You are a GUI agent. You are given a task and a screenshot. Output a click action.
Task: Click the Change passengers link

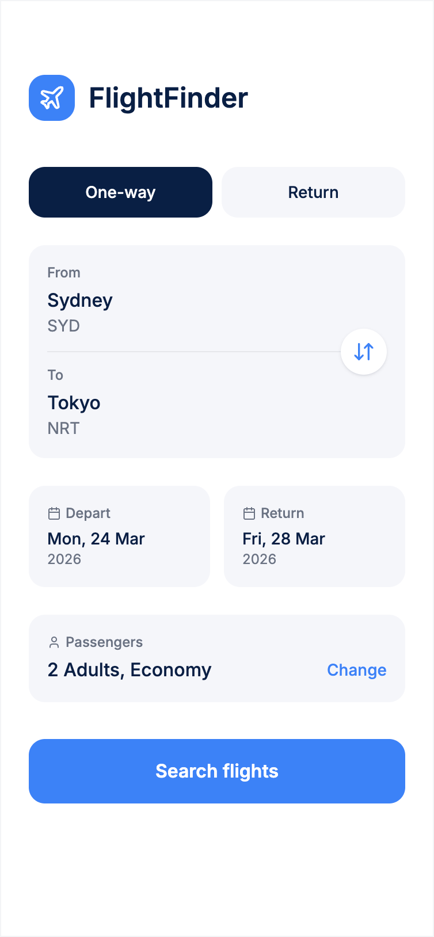pos(356,670)
